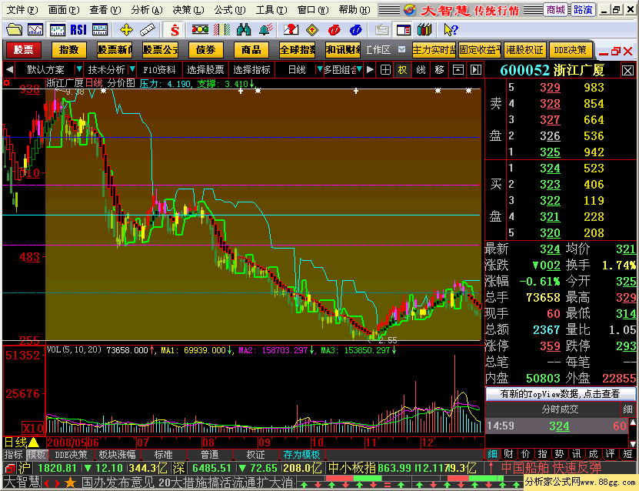Switch to 财 finance view in quote panel footer
Screen dimensions: 639x491
[508, 454]
